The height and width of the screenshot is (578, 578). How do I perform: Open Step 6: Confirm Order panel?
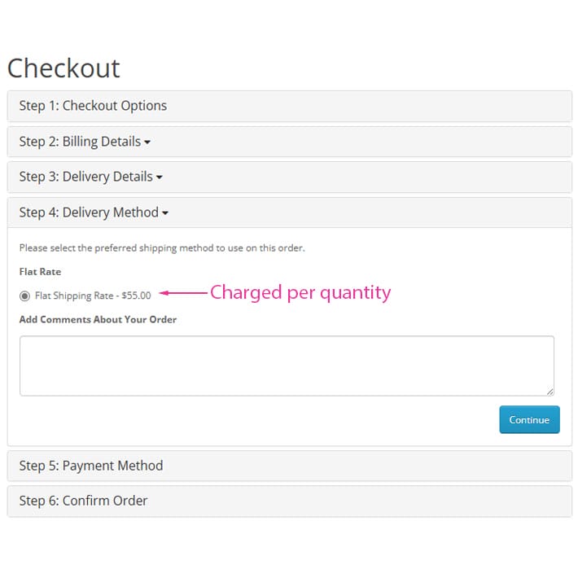[x=289, y=501]
